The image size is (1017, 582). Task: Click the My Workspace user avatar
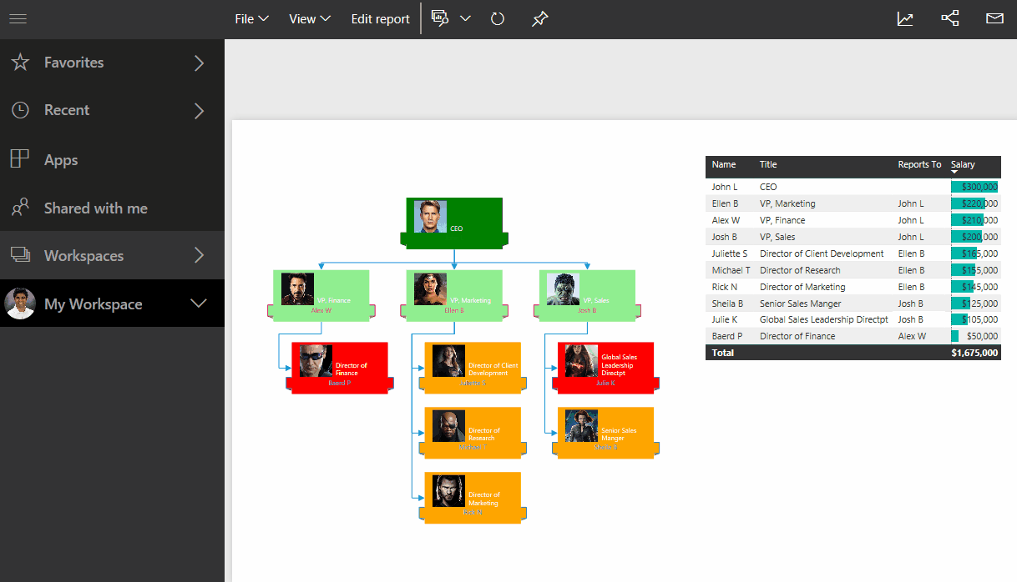(20, 304)
